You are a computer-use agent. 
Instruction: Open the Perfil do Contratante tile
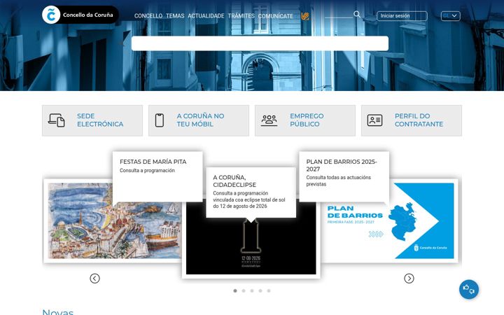point(412,120)
